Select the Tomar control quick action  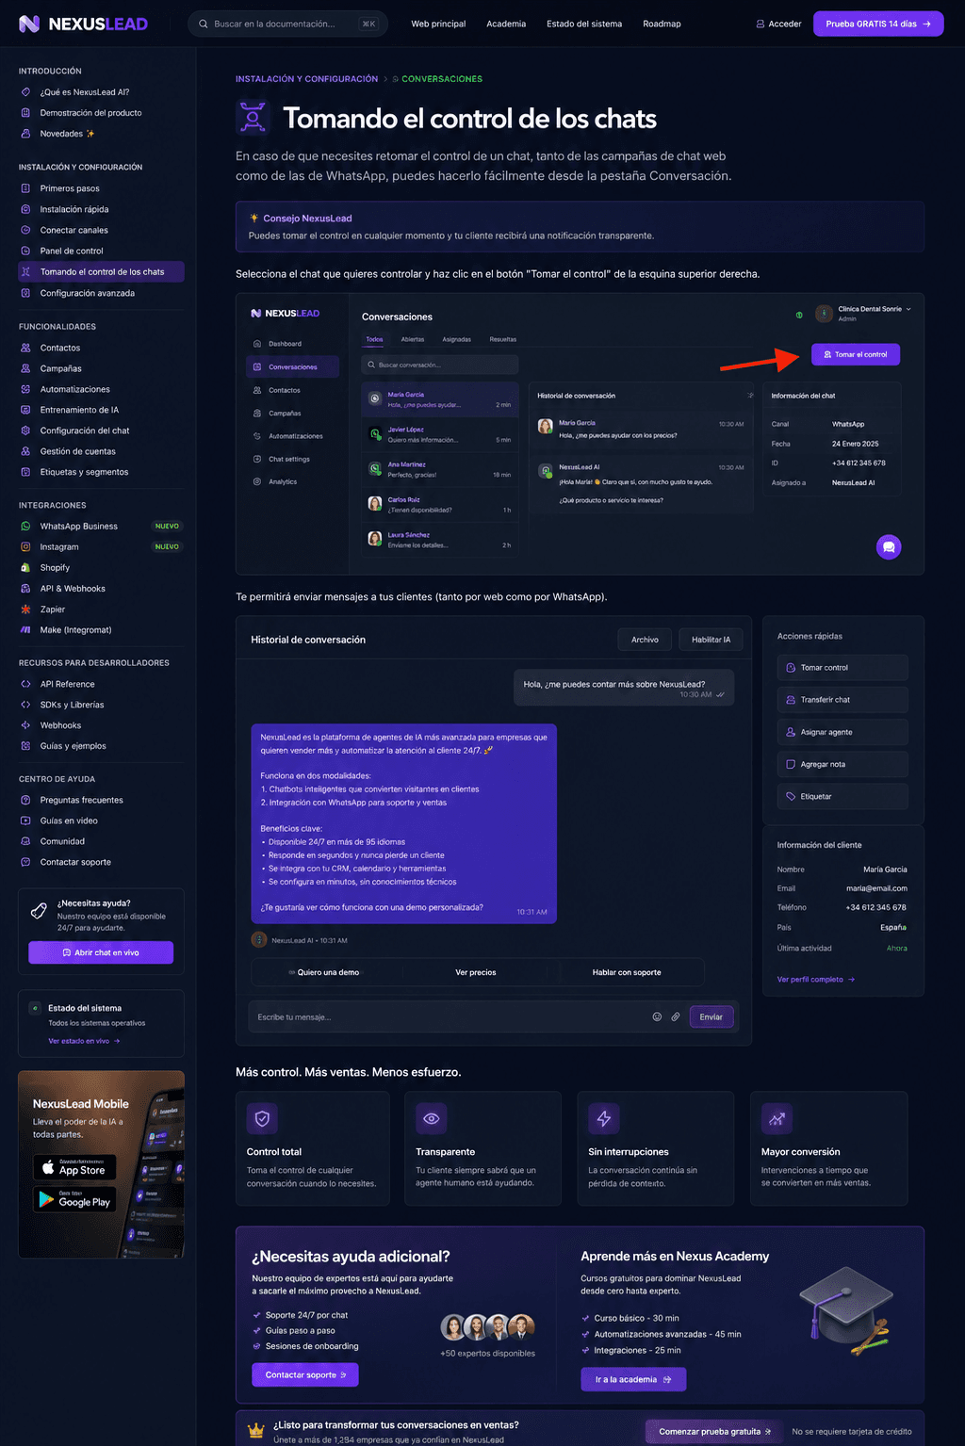tap(842, 668)
